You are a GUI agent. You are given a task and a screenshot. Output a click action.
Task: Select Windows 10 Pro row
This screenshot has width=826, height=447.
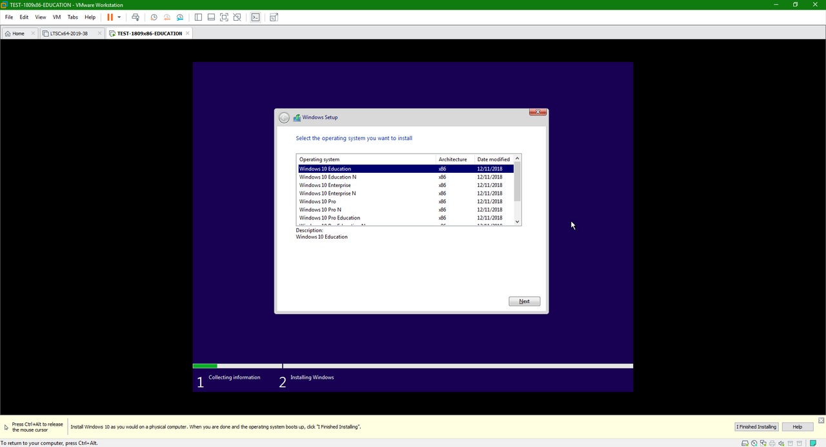[x=406, y=201]
